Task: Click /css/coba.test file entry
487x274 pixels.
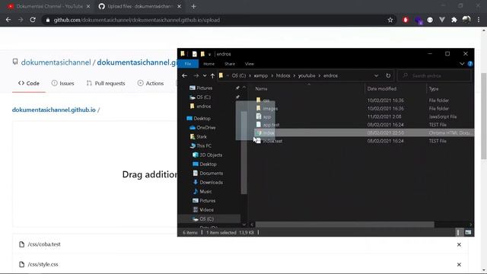Action: (44, 244)
